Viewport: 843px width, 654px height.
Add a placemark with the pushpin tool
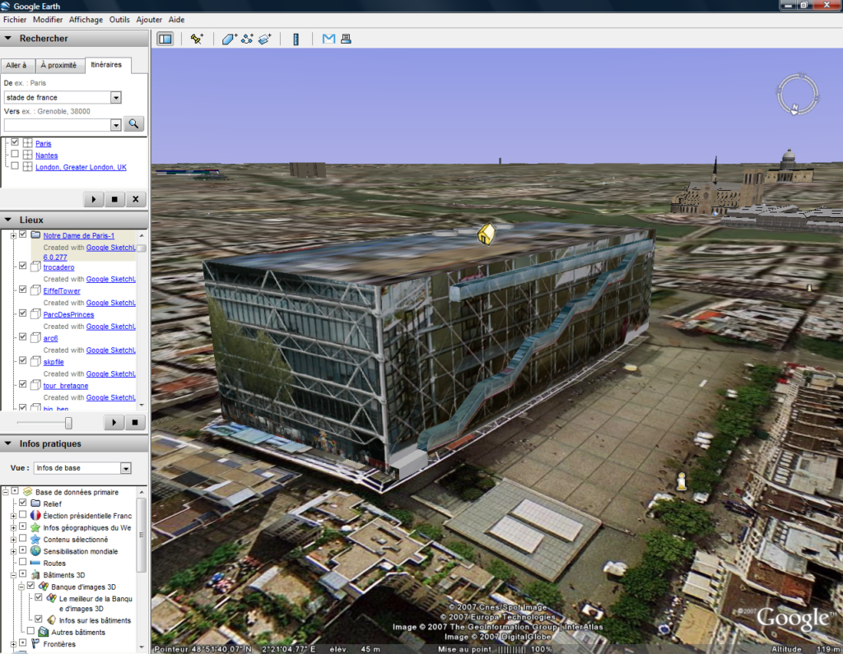[x=197, y=39]
